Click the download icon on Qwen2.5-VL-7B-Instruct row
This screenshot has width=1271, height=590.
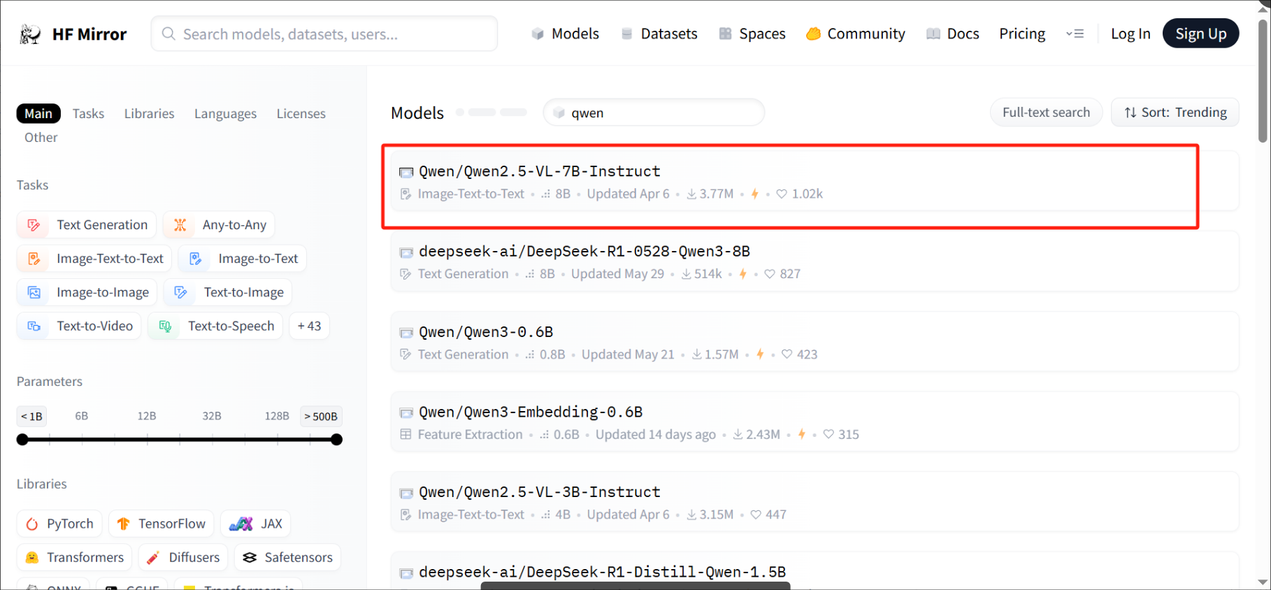point(691,194)
